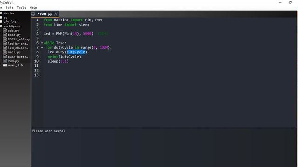Open adc.py from workSpace
The height and width of the screenshot is (167, 298).
pyautogui.click(x=14, y=31)
